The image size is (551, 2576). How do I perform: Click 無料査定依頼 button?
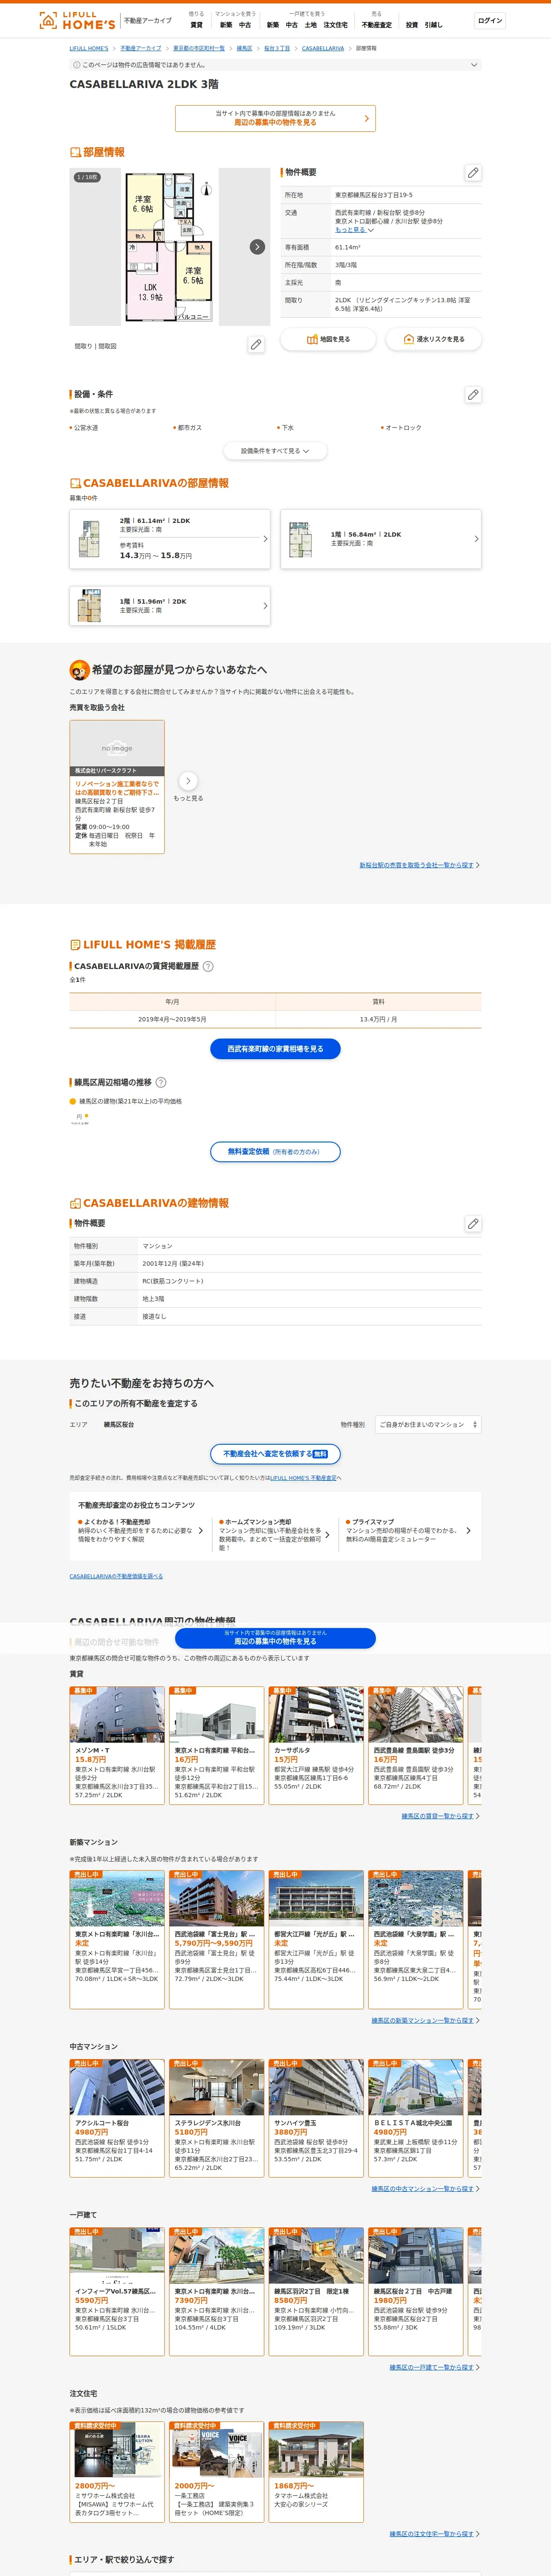click(x=275, y=1152)
